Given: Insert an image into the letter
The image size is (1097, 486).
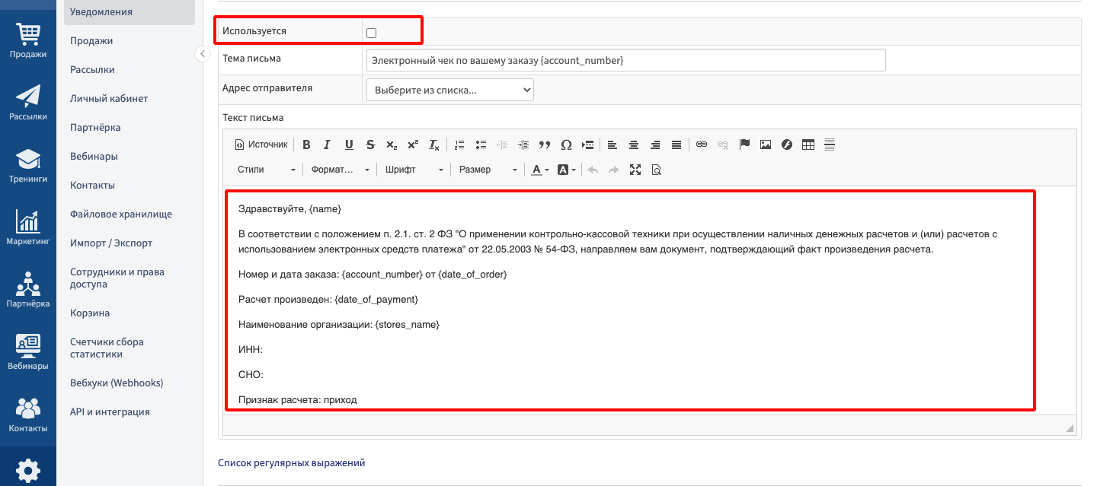Looking at the screenshot, I should coord(766,145).
